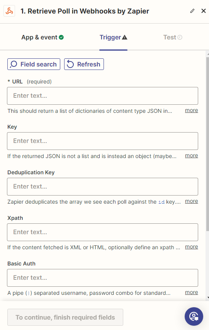
Task: Click the pencil rename step icon
Action: (x=192, y=11)
